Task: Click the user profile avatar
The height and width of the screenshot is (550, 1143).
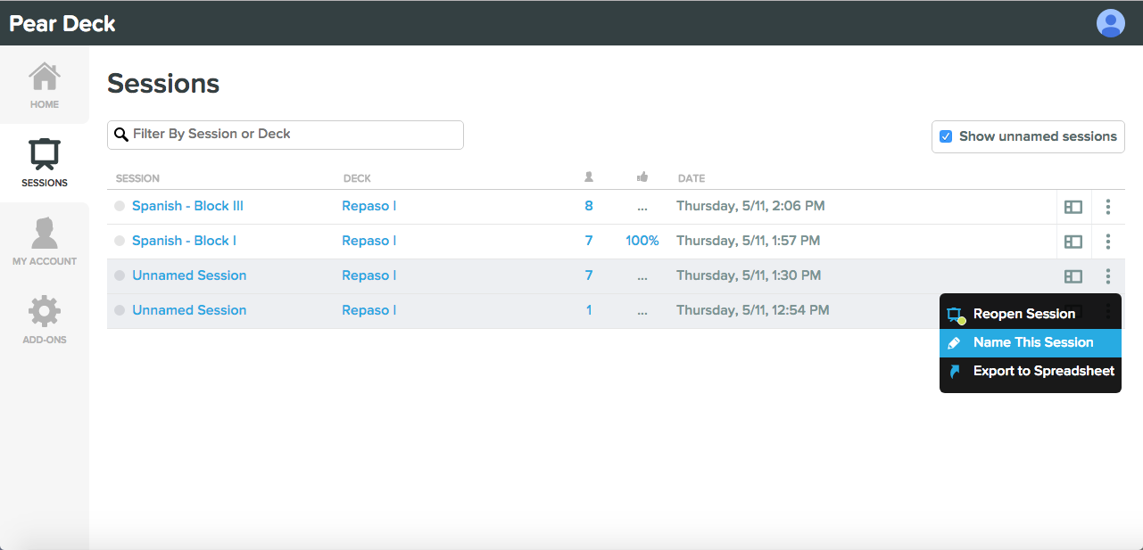Action: click(1111, 23)
